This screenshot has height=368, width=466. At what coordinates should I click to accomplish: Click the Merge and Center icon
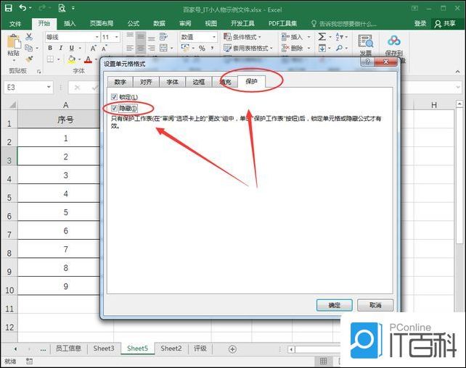tap(163, 48)
